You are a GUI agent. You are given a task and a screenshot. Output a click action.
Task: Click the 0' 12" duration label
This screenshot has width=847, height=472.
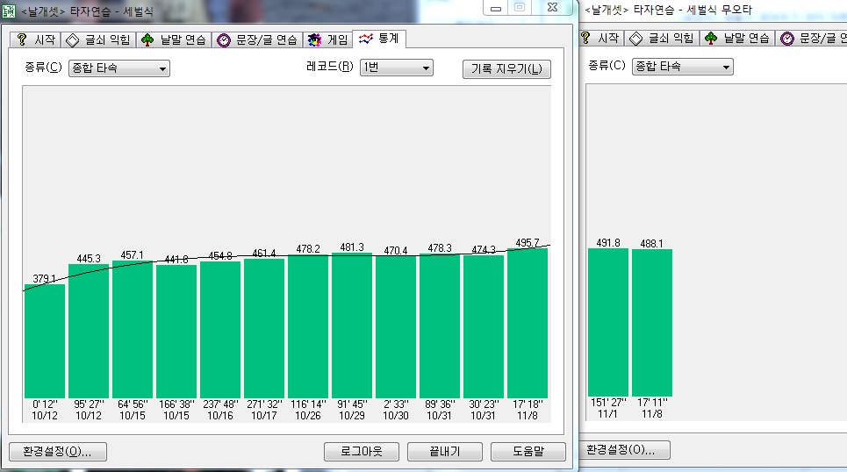(45, 404)
